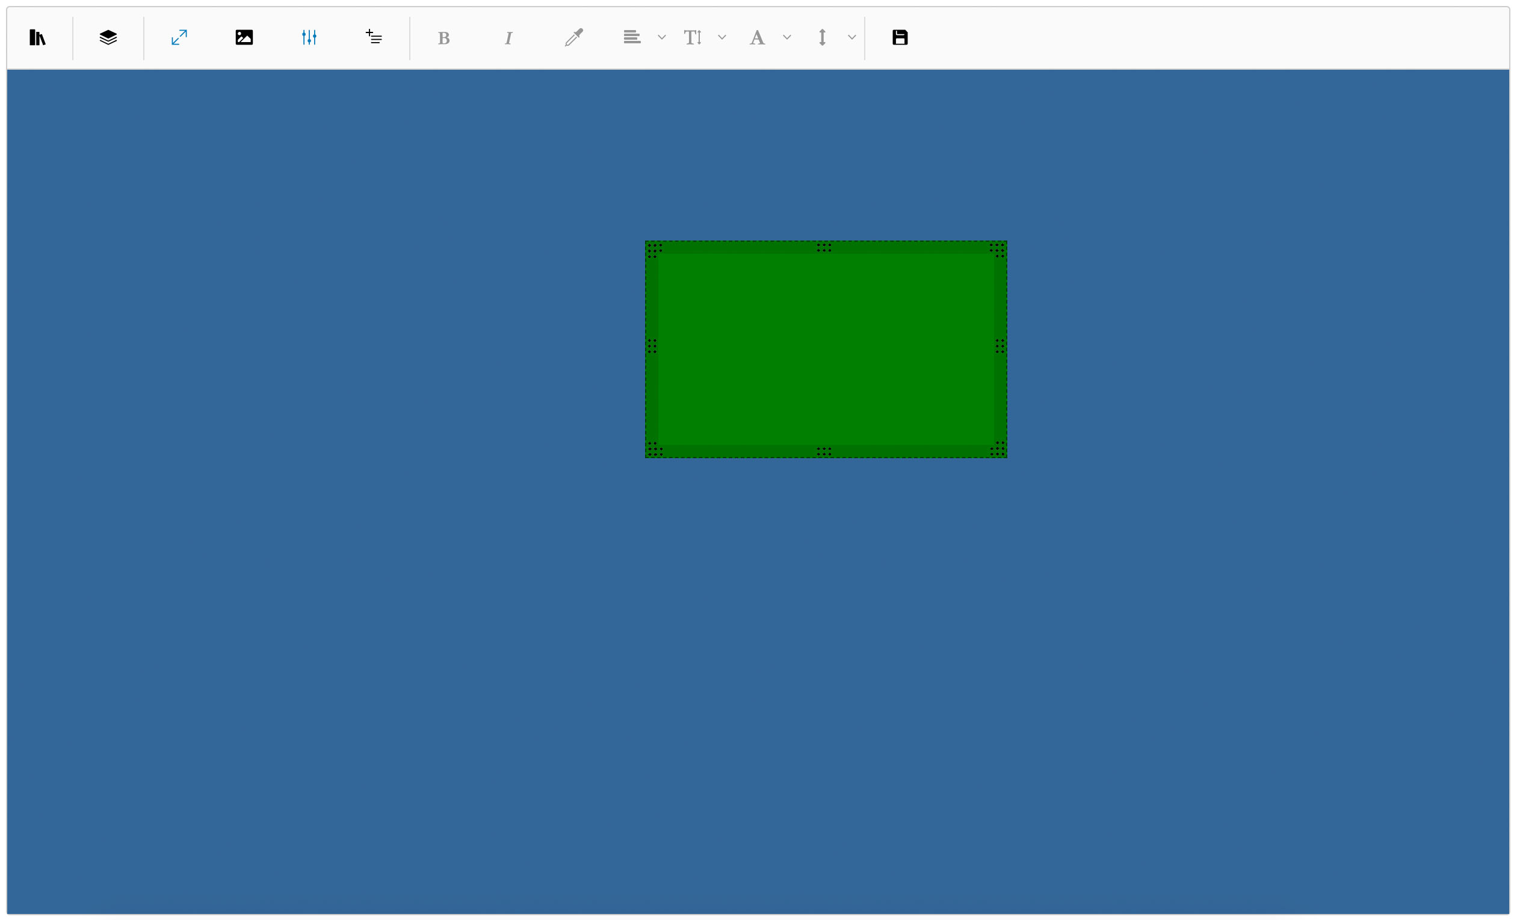Open the layers stack panel
This screenshot has width=1514, height=920.
(x=108, y=37)
